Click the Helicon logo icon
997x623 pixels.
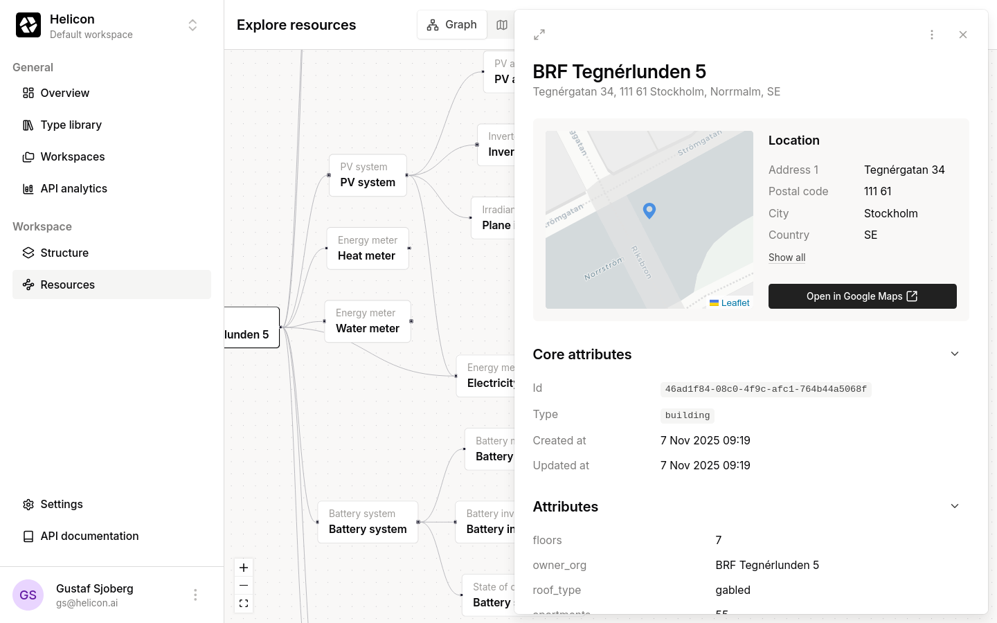[28, 26]
